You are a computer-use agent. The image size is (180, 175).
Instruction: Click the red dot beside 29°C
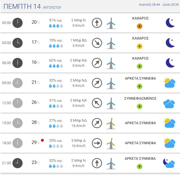(x=42, y=140)
